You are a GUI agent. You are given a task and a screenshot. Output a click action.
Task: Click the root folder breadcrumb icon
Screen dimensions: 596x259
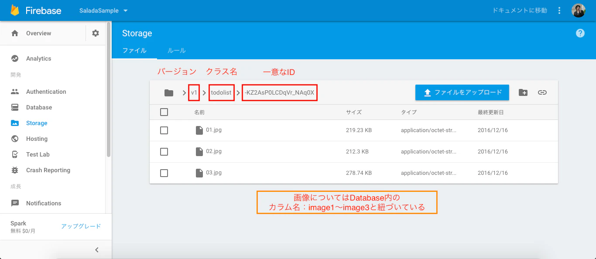168,92
